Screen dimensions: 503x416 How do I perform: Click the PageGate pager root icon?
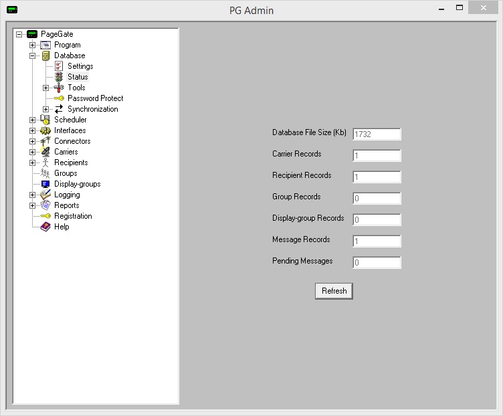click(32, 34)
